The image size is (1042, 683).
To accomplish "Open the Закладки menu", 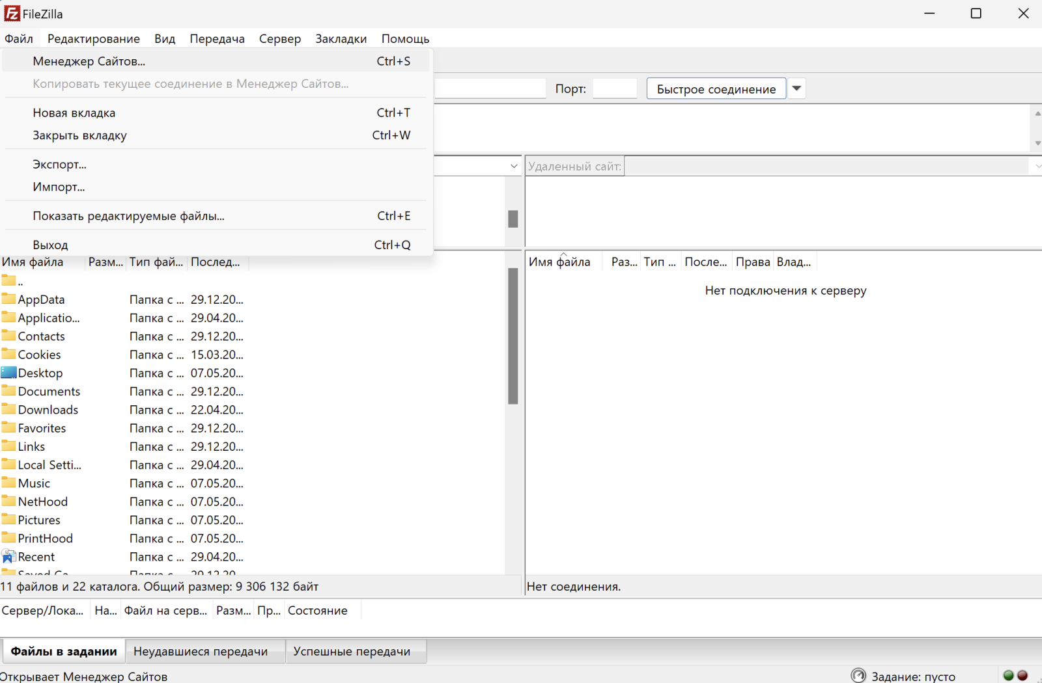I will point(341,38).
